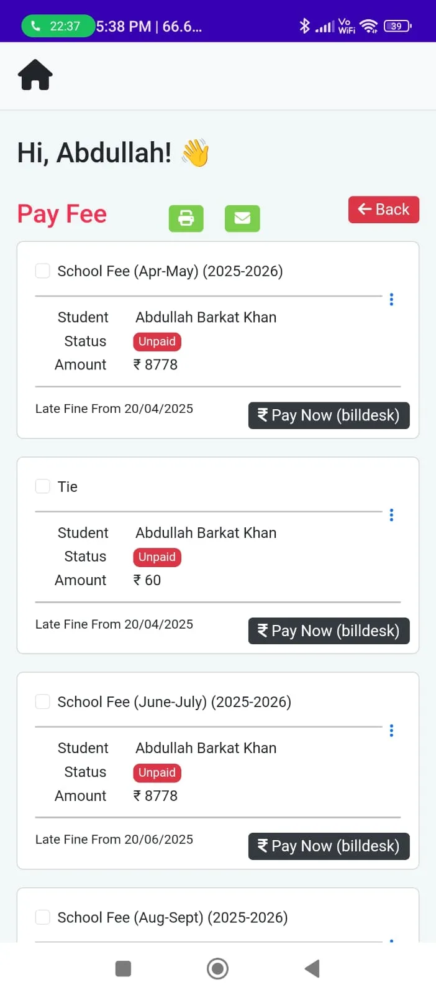
Task: Pay Now (billdesk) for Apr-May fee
Action: (x=329, y=415)
